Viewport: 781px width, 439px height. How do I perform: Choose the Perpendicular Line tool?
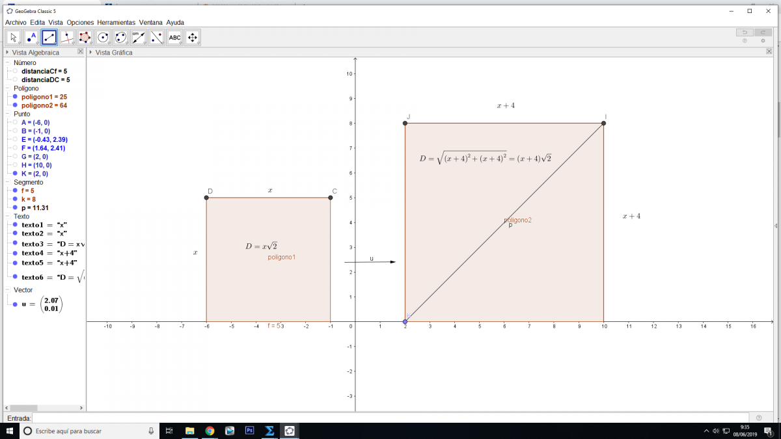(67, 38)
